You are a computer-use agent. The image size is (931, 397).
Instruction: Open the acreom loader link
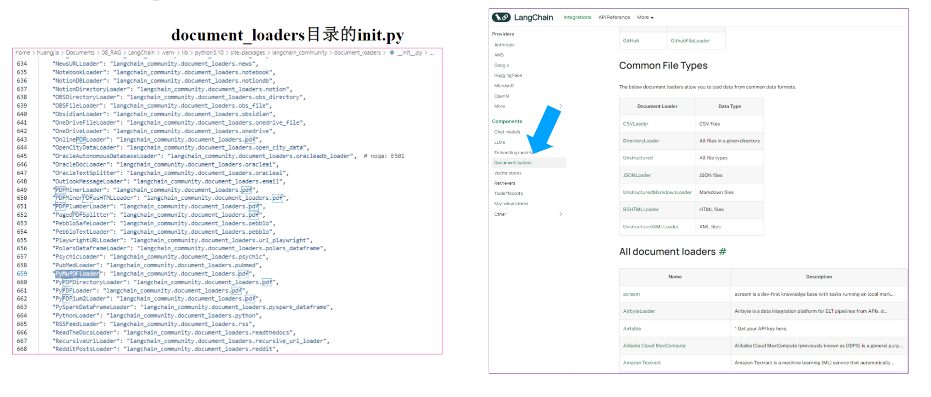(631, 294)
